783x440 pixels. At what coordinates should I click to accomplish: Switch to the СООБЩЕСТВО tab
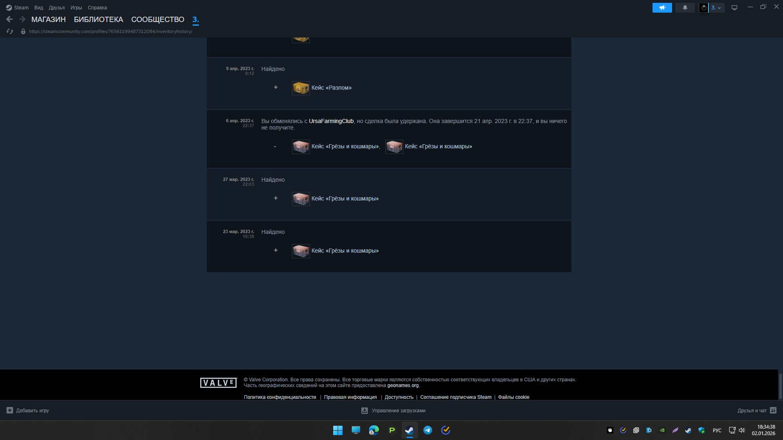pyautogui.click(x=157, y=20)
